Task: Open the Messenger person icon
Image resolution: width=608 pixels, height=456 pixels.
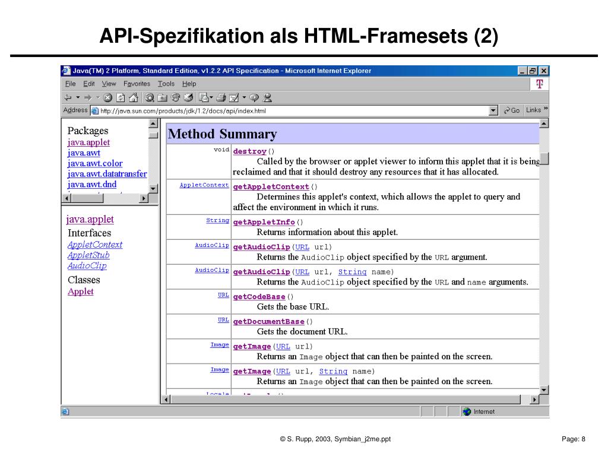Action: pyautogui.click(x=268, y=98)
